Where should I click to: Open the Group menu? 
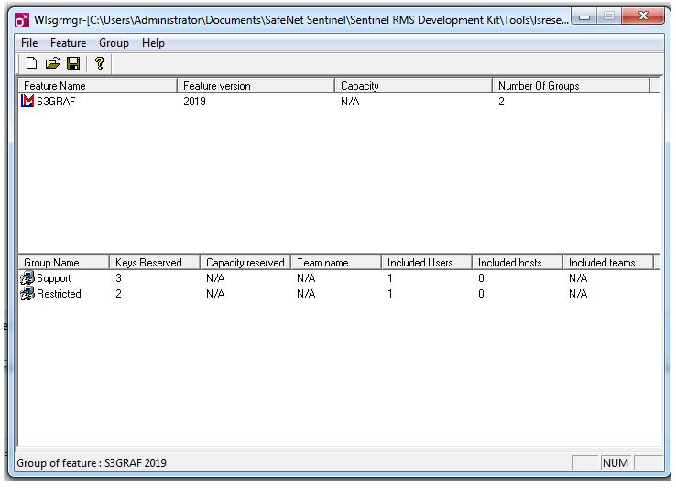click(x=114, y=43)
